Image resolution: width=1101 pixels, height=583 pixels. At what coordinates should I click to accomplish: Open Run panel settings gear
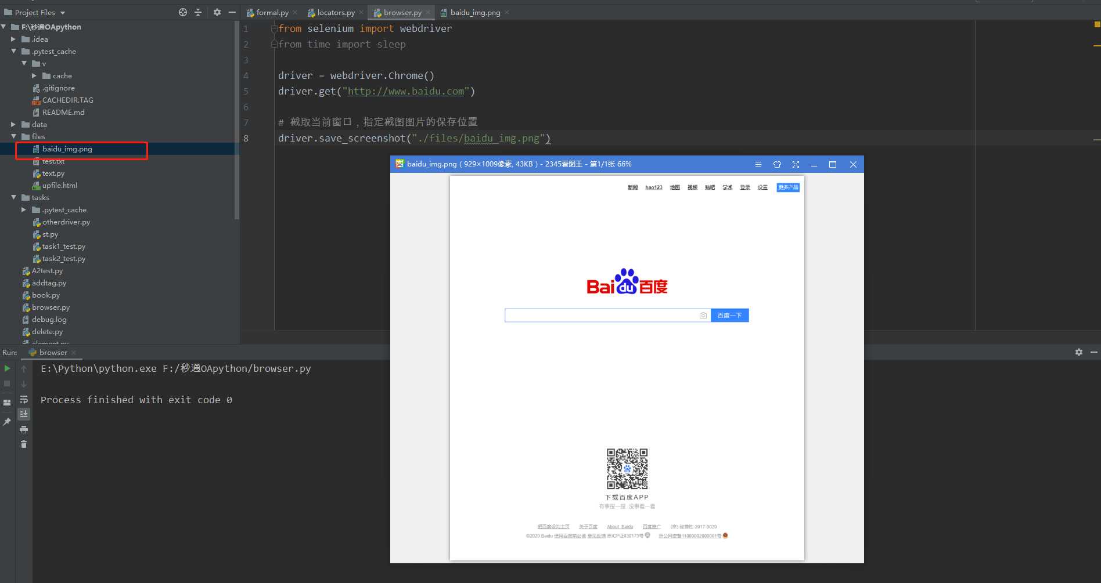tap(1079, 352)
